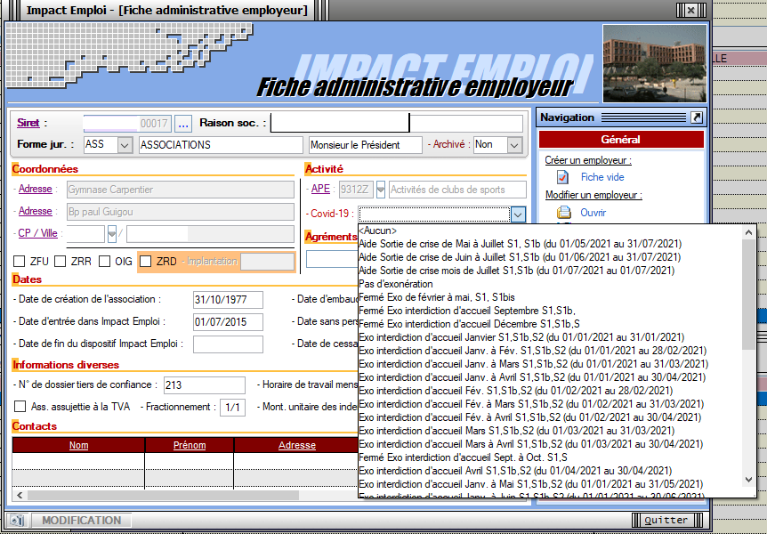This screenshot has height=534, width=767.
Task: Toggle the ZRD checkbox
Action: (146, 262)
